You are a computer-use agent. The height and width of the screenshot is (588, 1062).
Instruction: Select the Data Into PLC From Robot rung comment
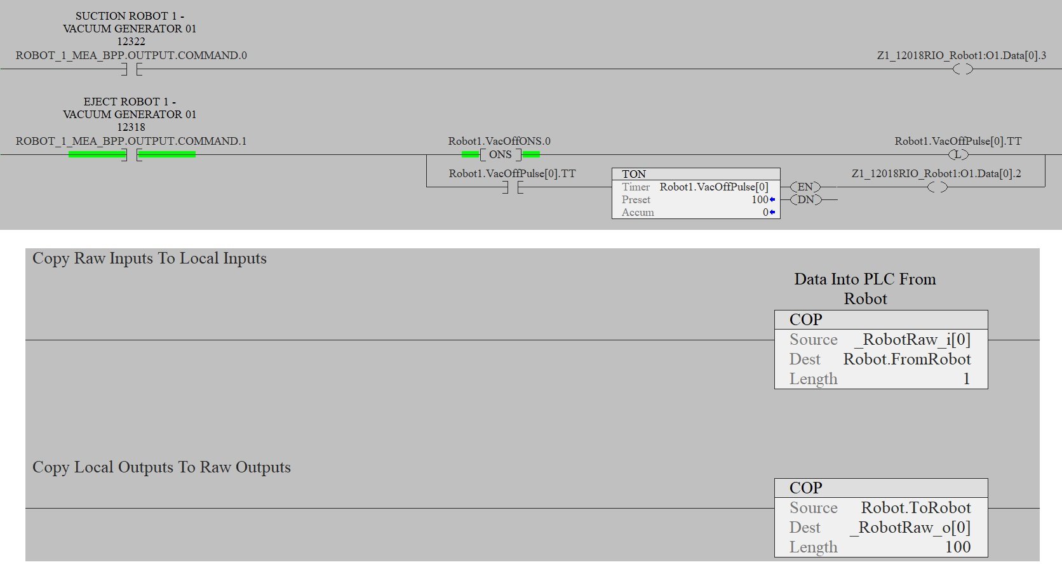[x=864, y=289]
